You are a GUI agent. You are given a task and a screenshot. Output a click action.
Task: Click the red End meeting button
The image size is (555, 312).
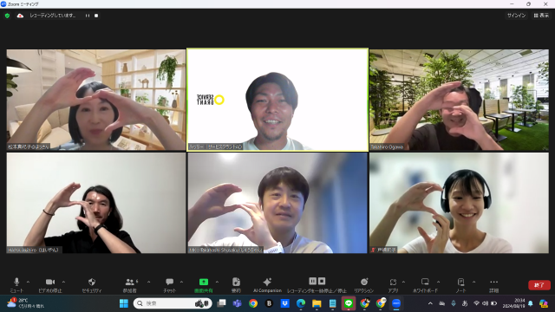click(x=539, y=285)
